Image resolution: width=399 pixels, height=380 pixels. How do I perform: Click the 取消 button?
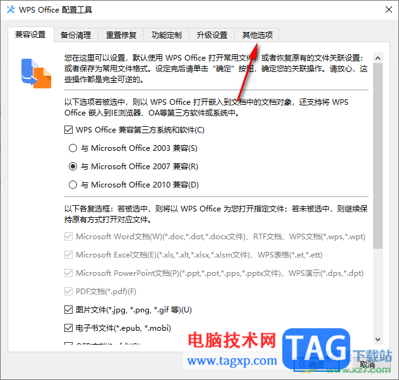[x=367, y=364]
